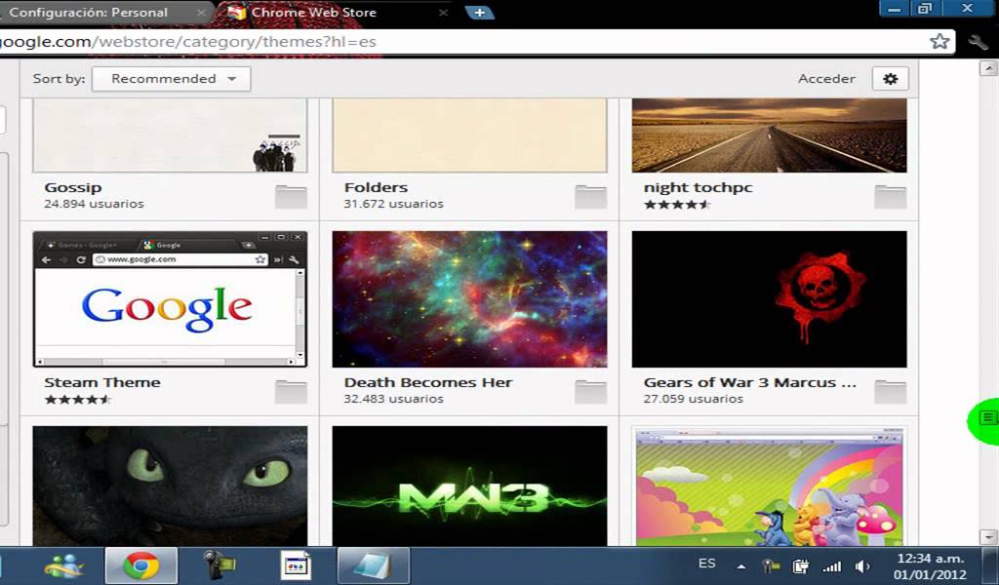
Task: Click the nebula Death Becomes Her thumbnail
Action: pyautogui.click(x=469, y=299)
